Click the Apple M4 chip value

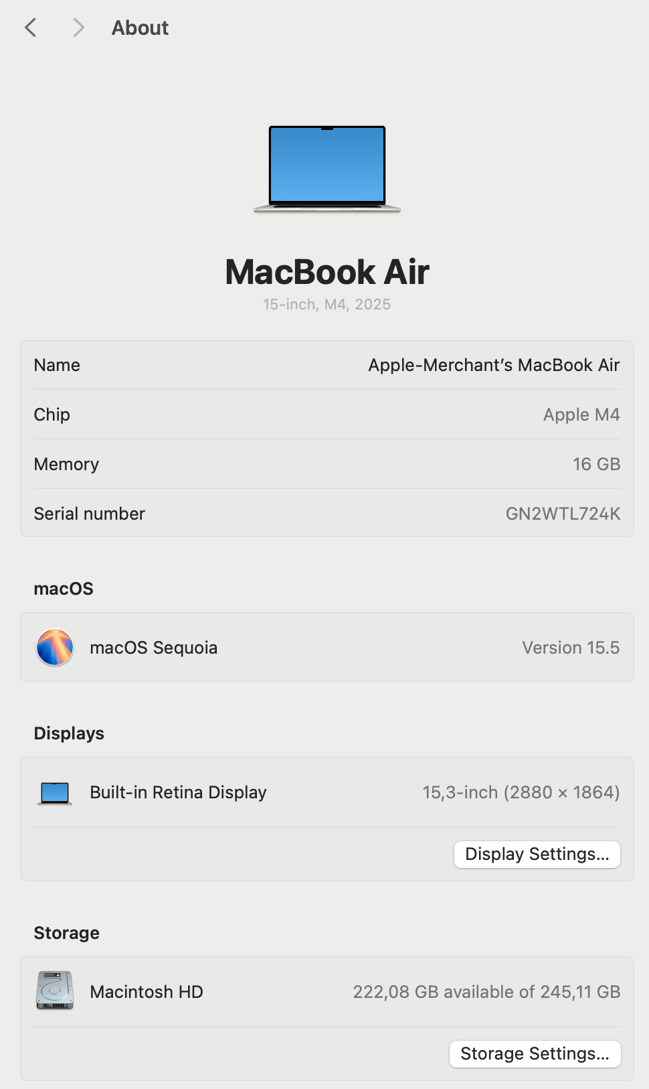pyautogui.click(x=581, y=415)
